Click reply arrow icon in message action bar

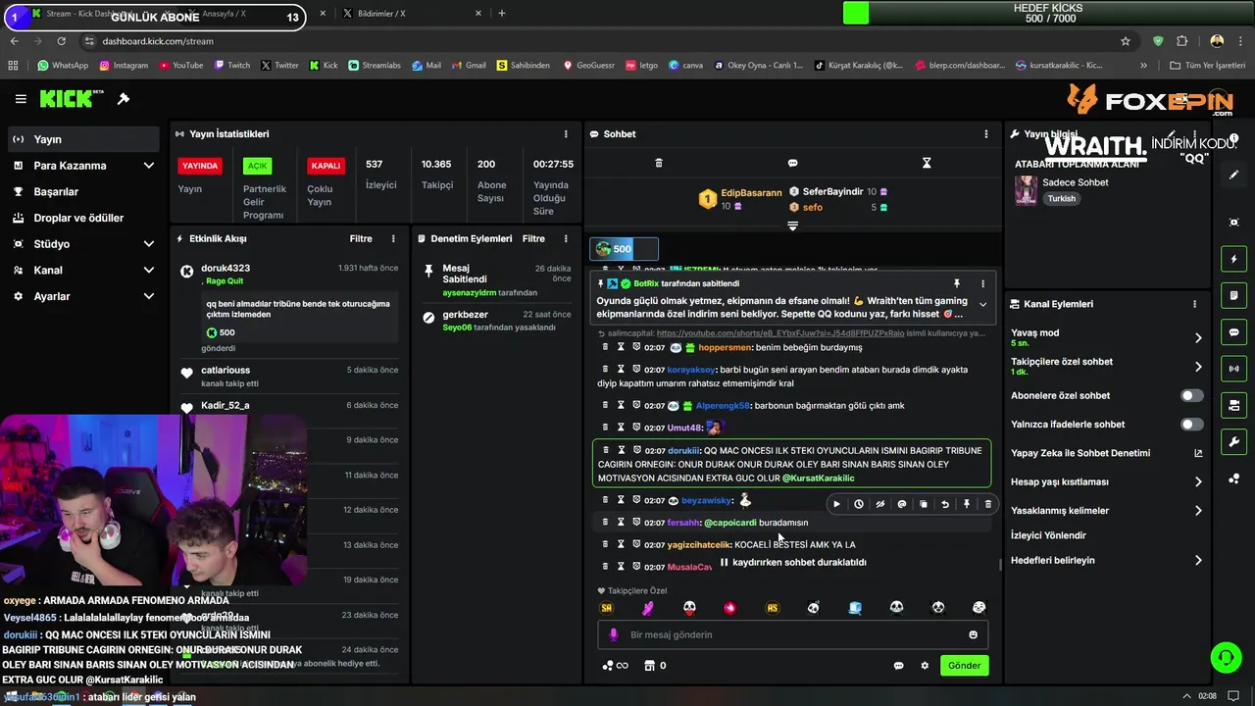point(945,504)
